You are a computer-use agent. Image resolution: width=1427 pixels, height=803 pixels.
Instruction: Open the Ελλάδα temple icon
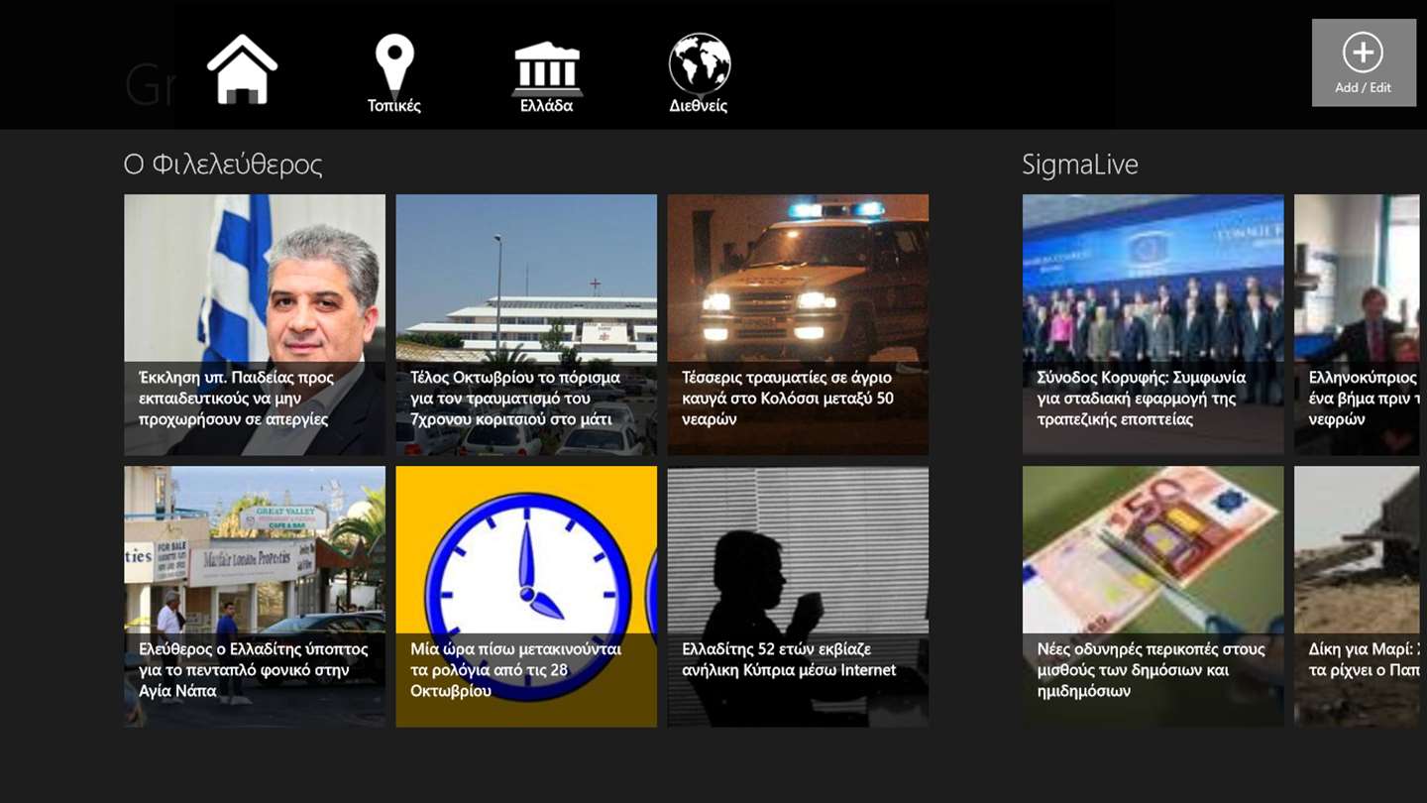[547, 68]
